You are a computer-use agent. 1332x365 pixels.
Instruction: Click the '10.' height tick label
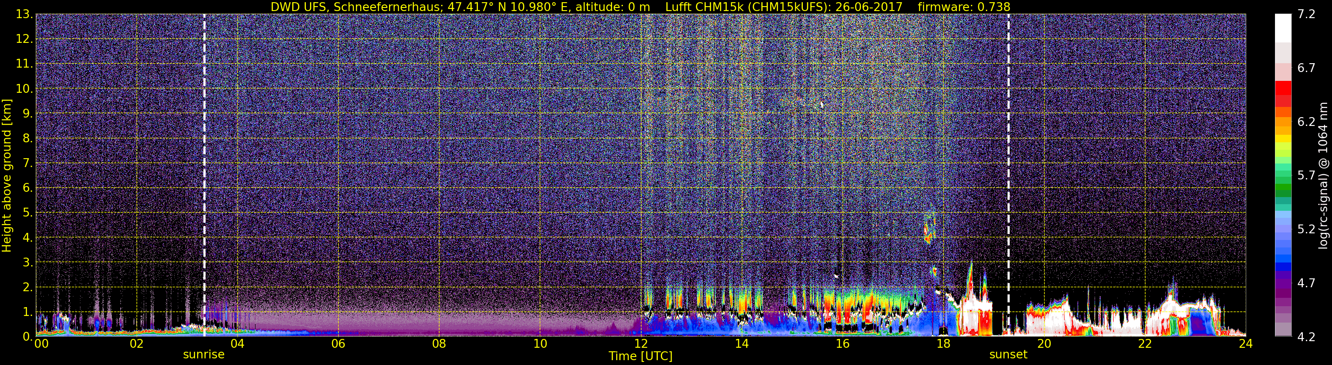[x=24, y=88]
